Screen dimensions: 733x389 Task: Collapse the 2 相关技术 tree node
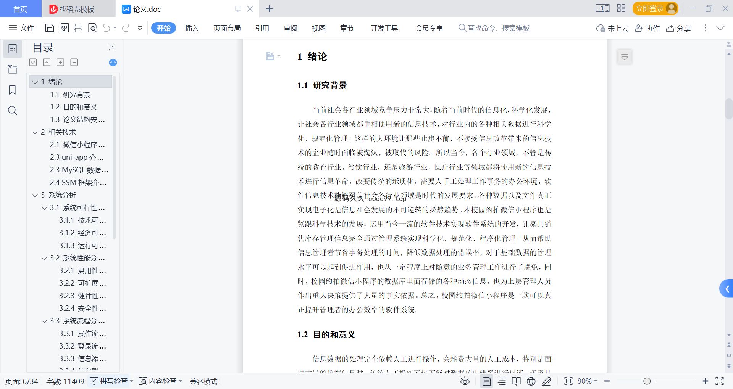(35, 132)
